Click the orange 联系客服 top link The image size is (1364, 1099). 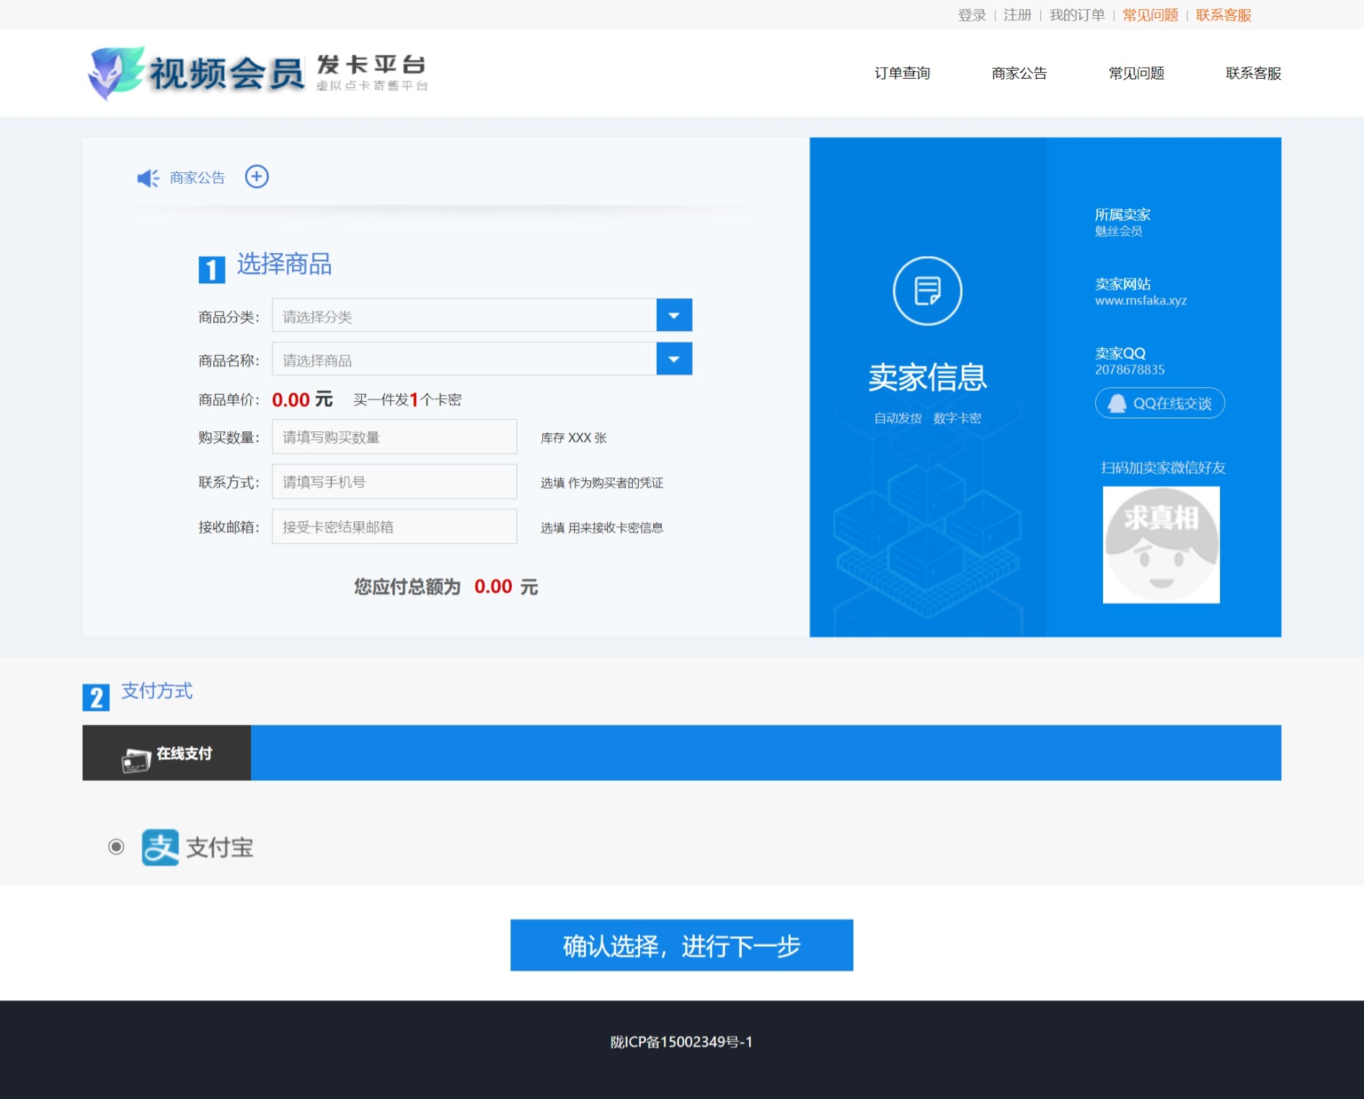coord(1223,15)
